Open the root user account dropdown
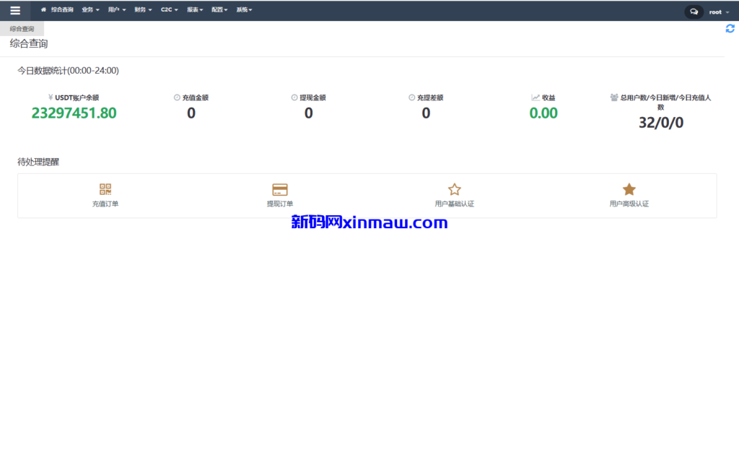 [x=718, y=12]
